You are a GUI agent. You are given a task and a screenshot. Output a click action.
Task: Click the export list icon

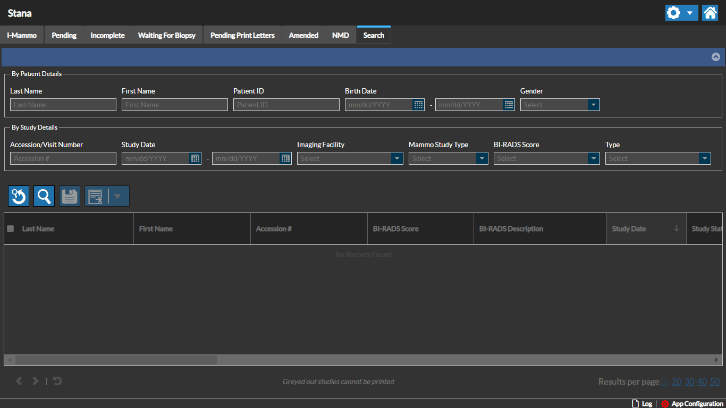96,196
